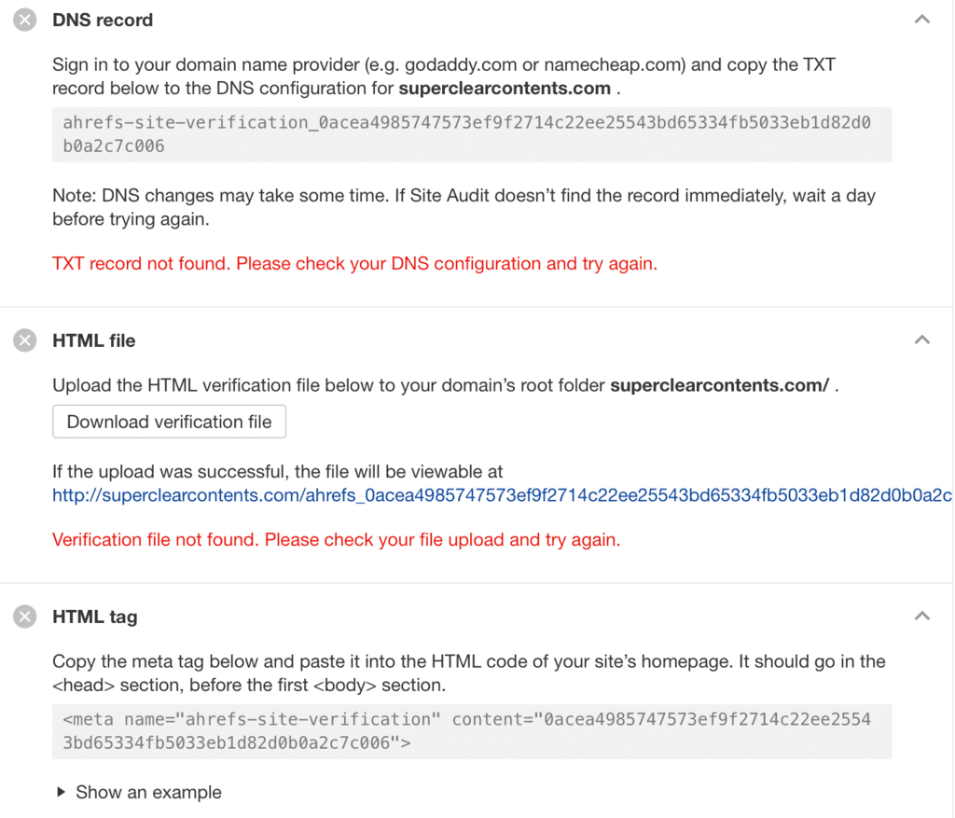
Task: Open the superclearcontents.com ahrefs verification file link
Action: point(502,495)
